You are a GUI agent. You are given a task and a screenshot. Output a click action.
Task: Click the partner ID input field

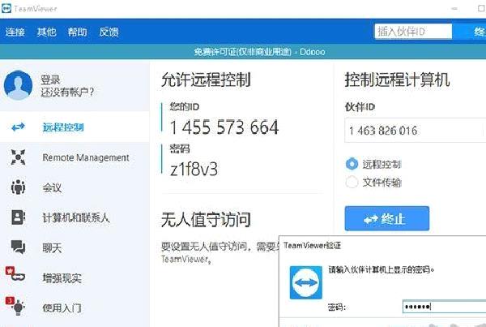click(x=415, y=130)
